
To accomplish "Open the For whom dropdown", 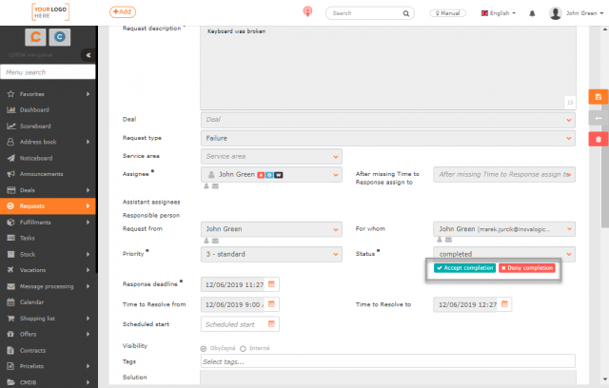I will click(x=504, y=229).
